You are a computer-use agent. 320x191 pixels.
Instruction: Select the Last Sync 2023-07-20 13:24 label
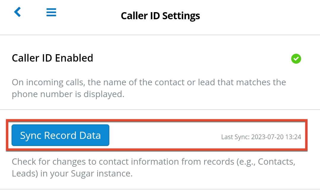261,137
